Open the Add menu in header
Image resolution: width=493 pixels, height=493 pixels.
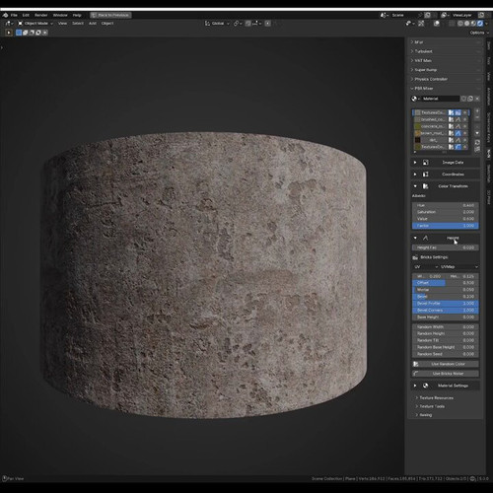point(93,24)
